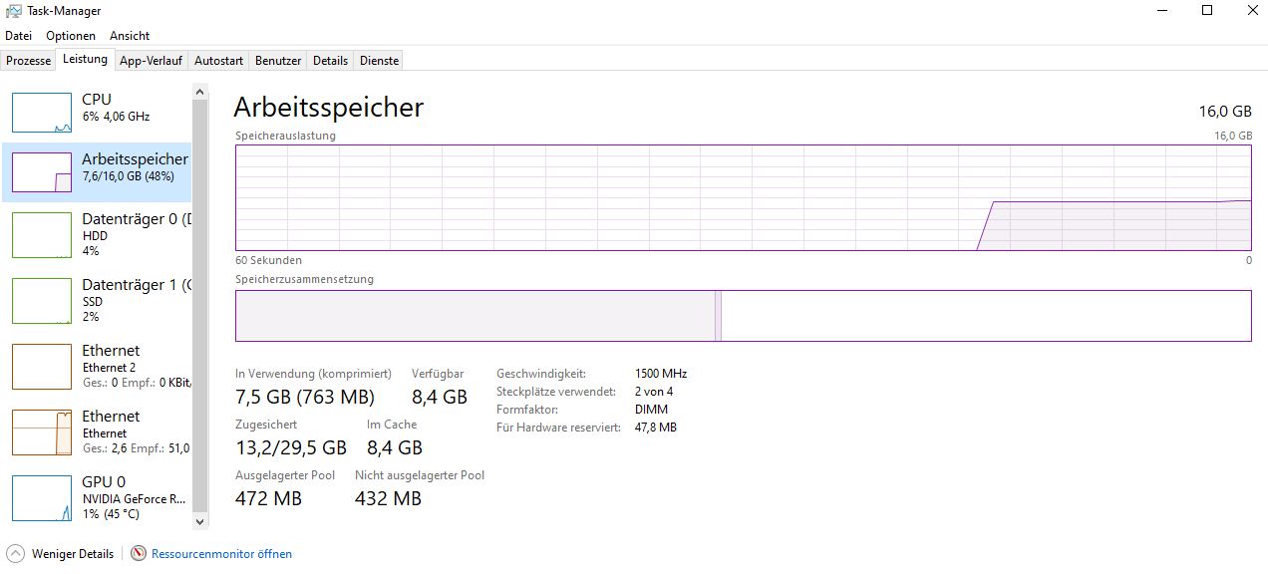The height and width of the screenshot is (574, 1268).
Task: Open the Ressourcenmonitor öffnen link
Action: pos(221,554)
